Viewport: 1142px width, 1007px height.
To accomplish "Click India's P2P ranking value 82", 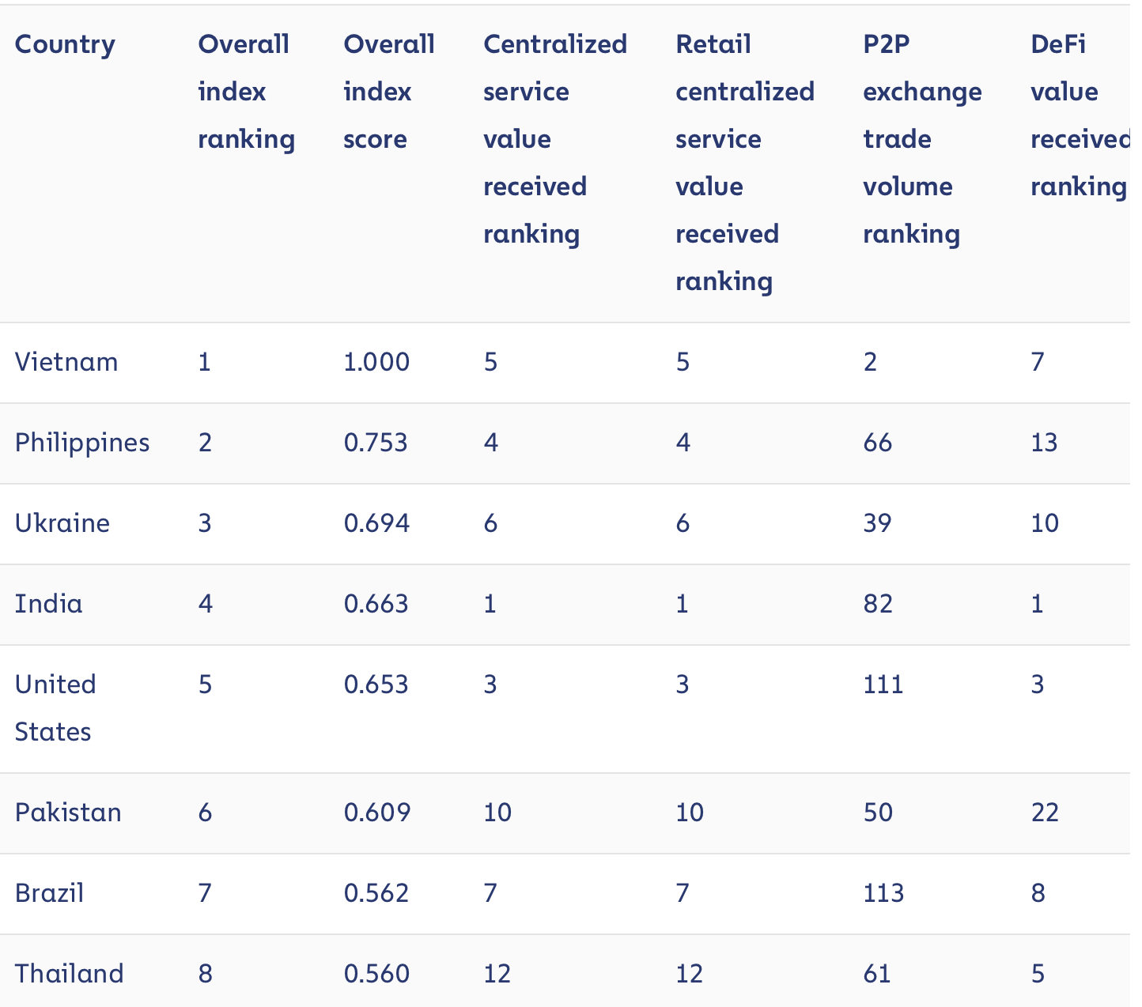I will (878, 604).
